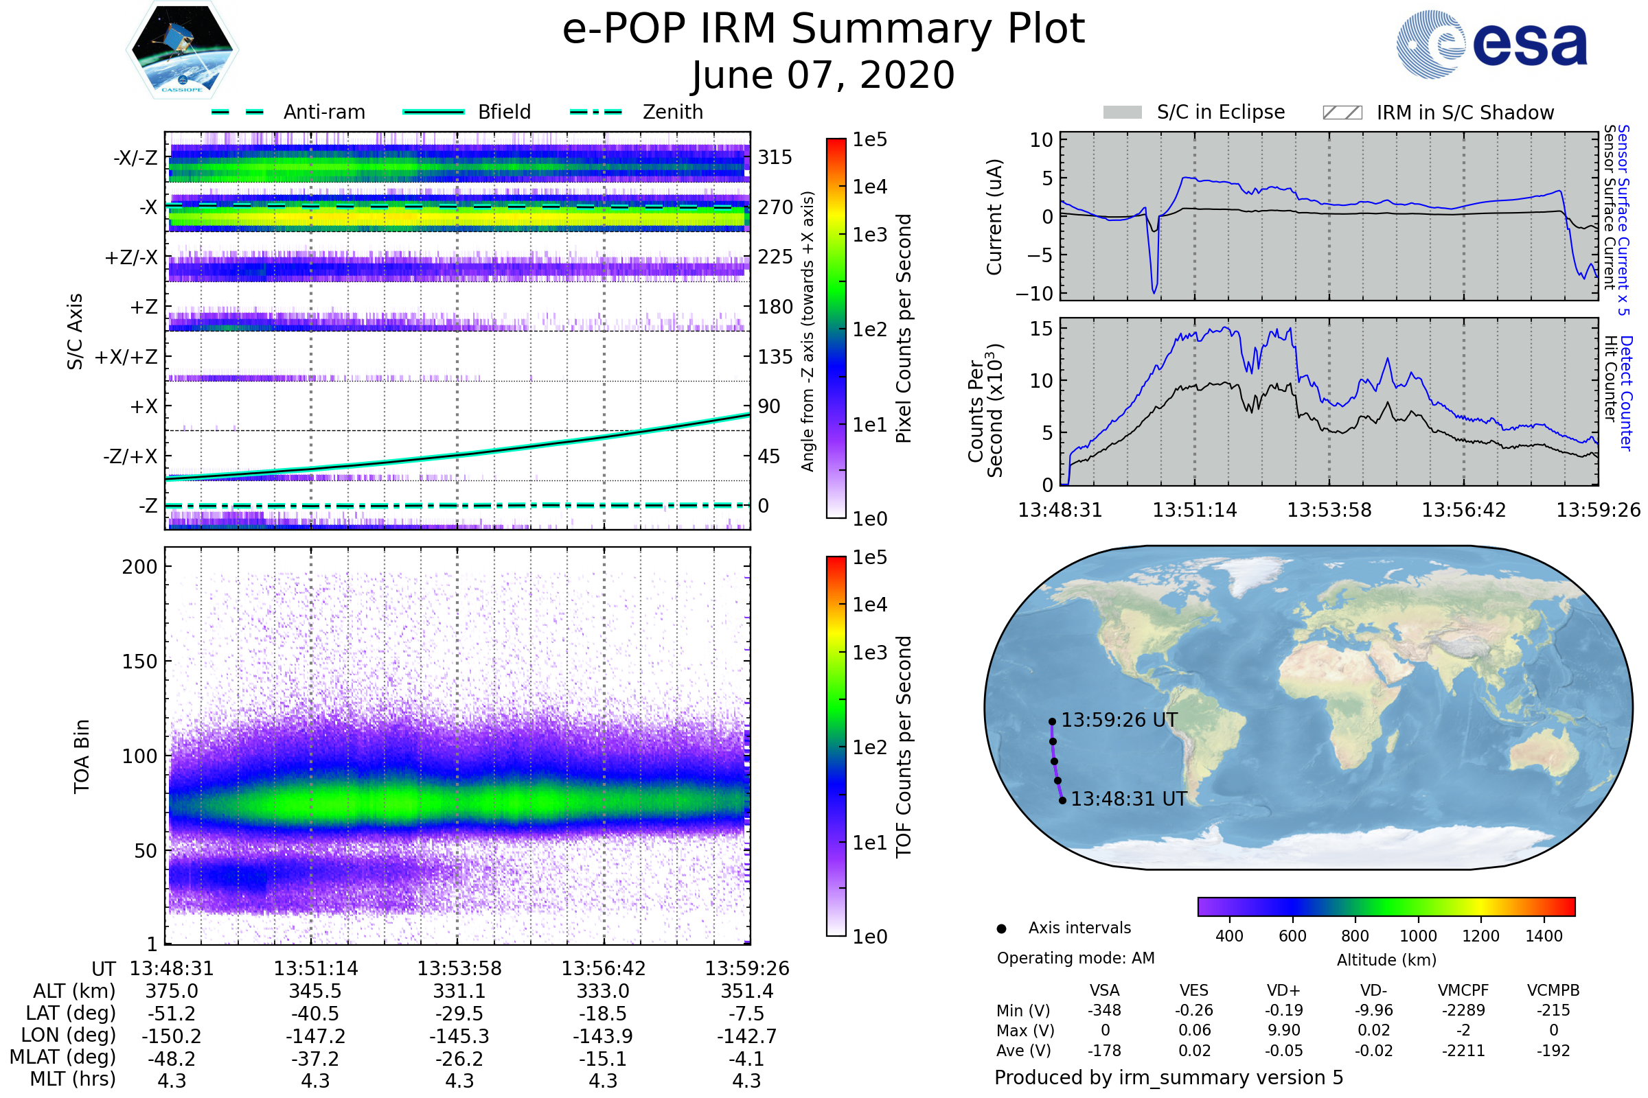Click the IRM in S/C Shadow hatched patch
The height and width of the screenshot is (1098, 1648).
[x=1342, y=113]
